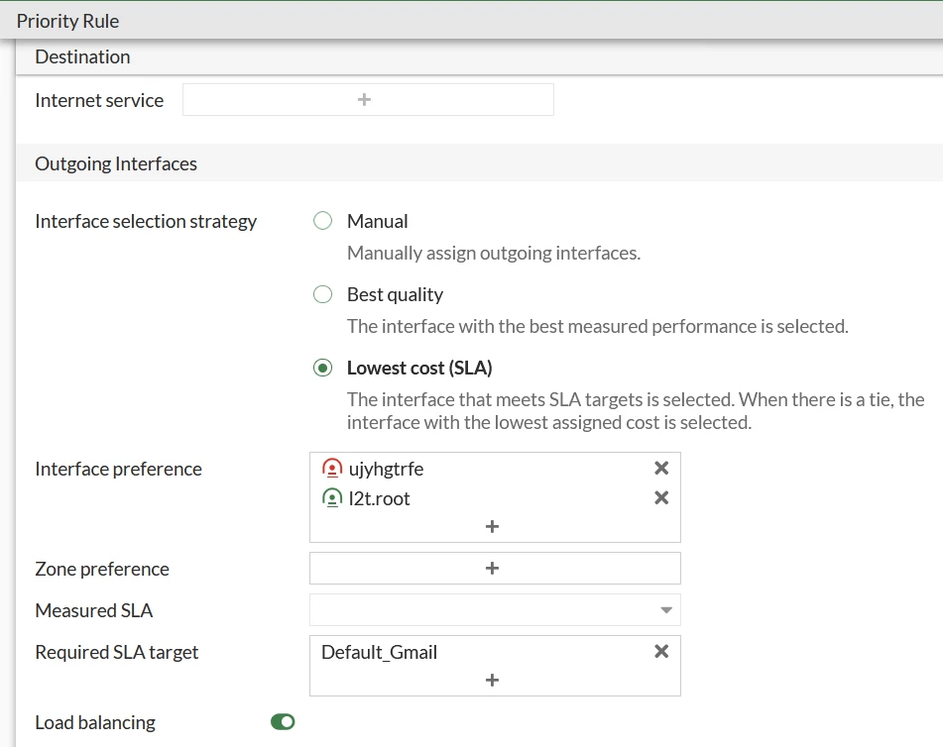
Task: Remove ujyhgtrfe from Interface preference
Action: (x=661, y=469)
